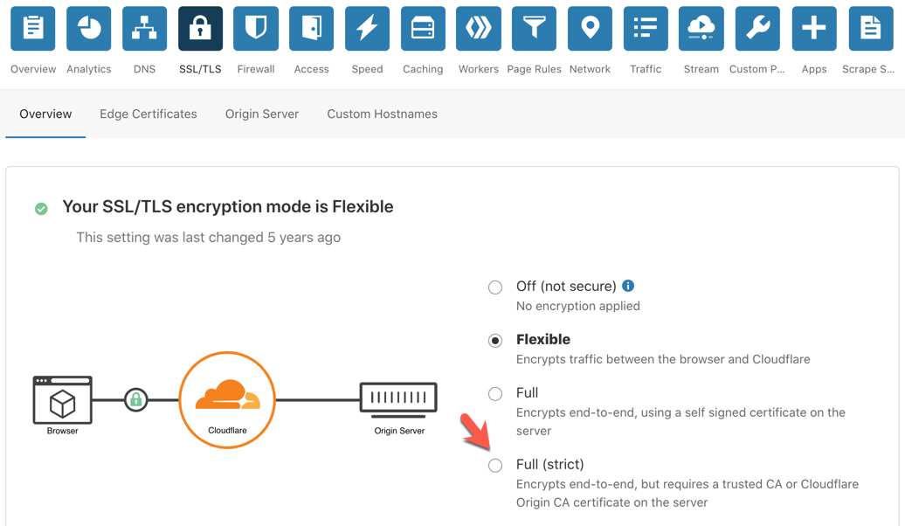Click the Apps plus icon
The width and height of the screenshot is (905, 526).
(813, 29)
